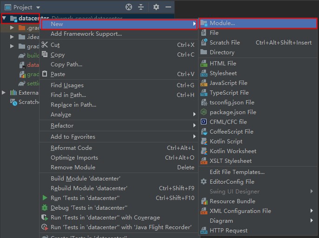Image resolution: width=319 pixels, height=238 pixels.
Task: Expand External Libraries node
Action: pyautogui.click(x=5, y=93)
